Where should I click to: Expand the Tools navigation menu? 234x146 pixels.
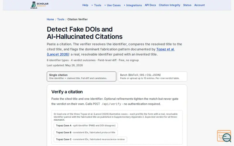[x=97, y=5]
